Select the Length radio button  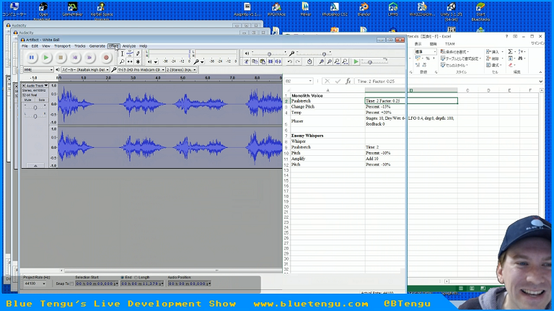tap(136, 277)
